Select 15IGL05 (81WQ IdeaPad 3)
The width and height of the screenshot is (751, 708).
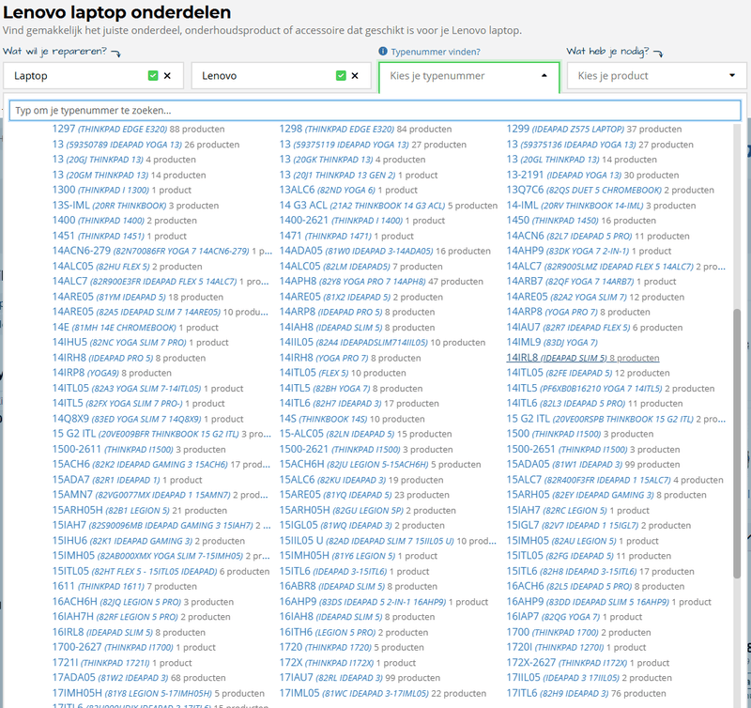362,526
